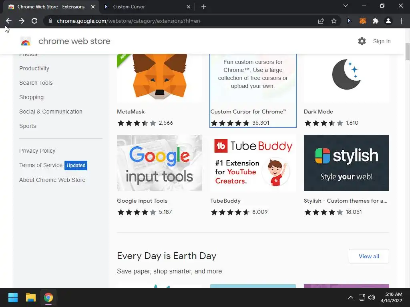The width and height of the screenshot is (410, 307).
Task: Click TubeBuddy rating count 8,009
Action: (x=260, y=212)
